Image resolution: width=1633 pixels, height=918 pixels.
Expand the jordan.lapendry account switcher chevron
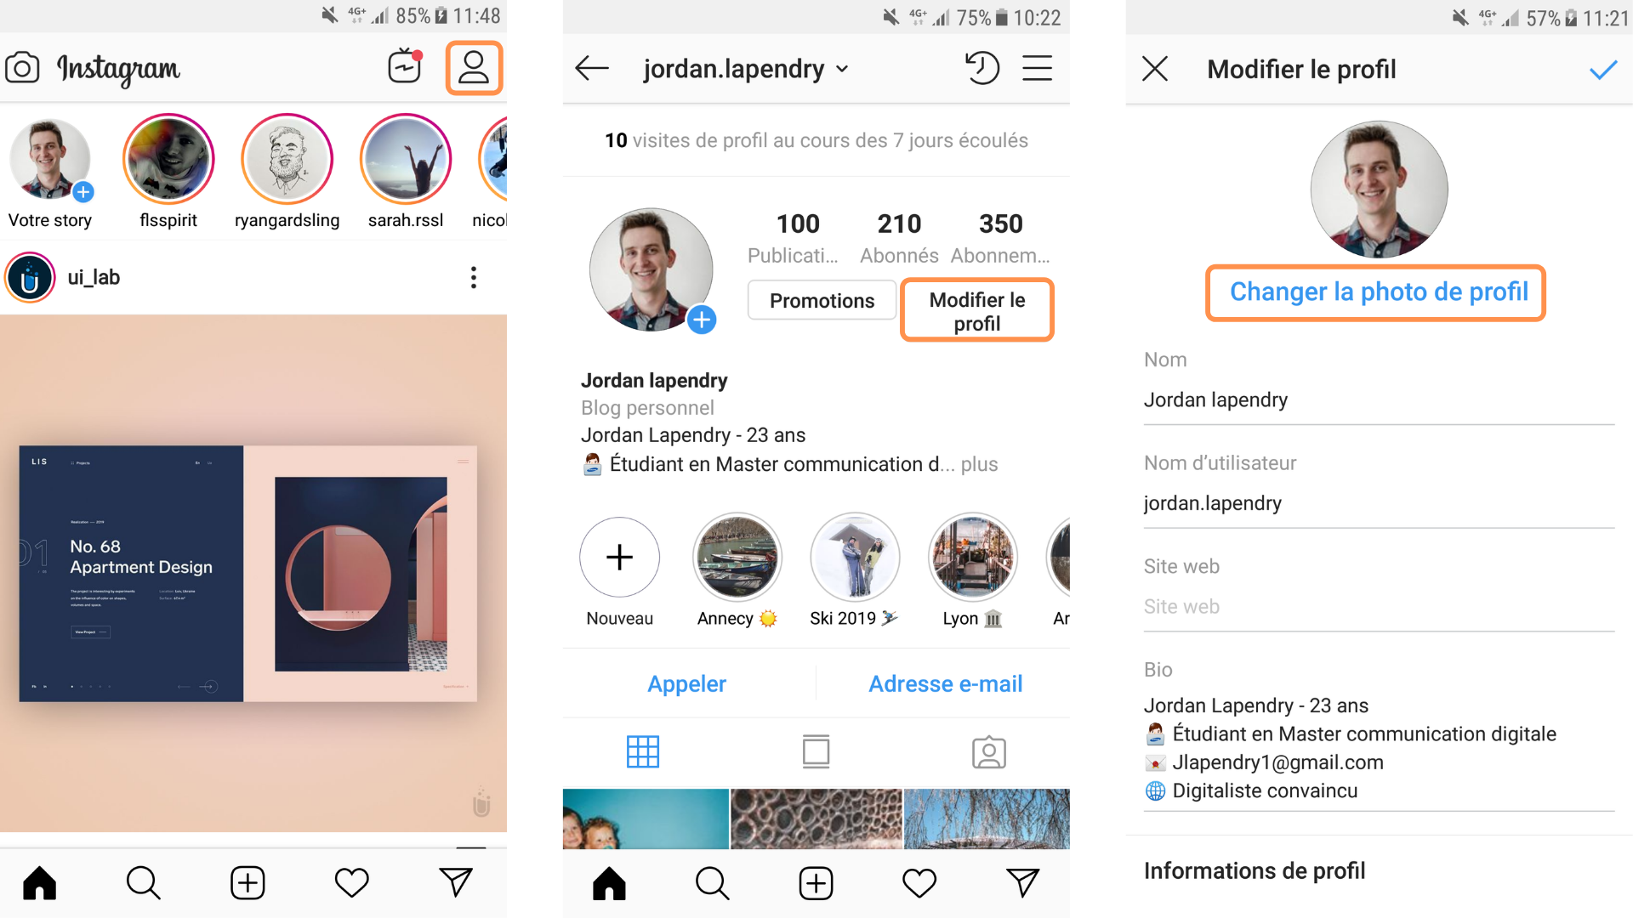coord(842,69)
